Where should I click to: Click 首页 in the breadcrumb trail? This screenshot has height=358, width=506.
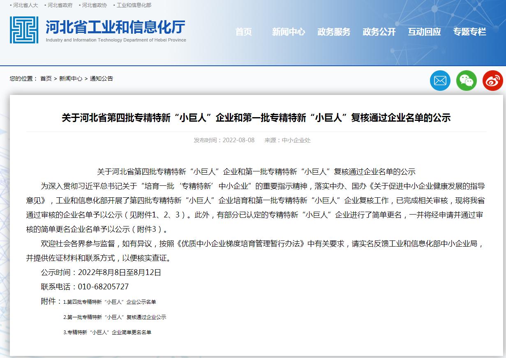tap(46, 79)
